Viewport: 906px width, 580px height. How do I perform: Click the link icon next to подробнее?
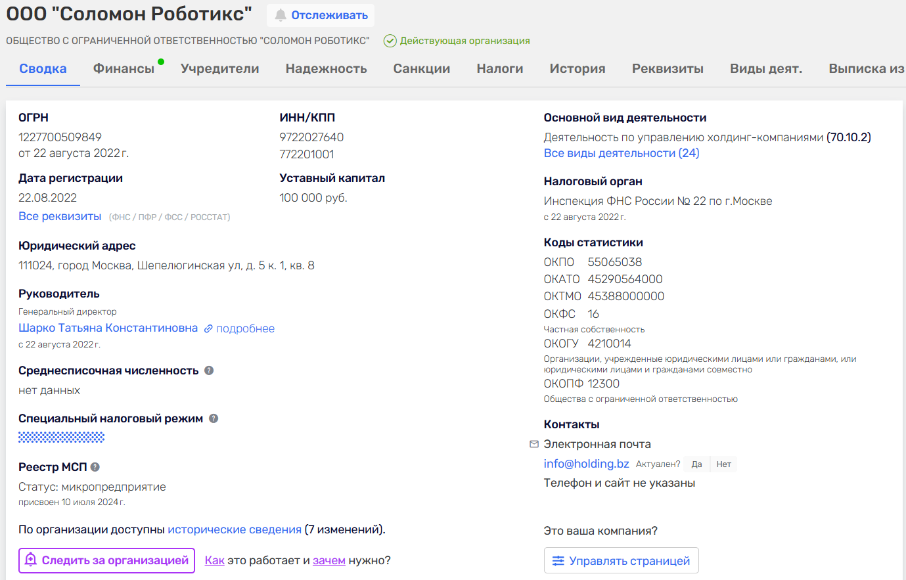(x=208, y=328)
